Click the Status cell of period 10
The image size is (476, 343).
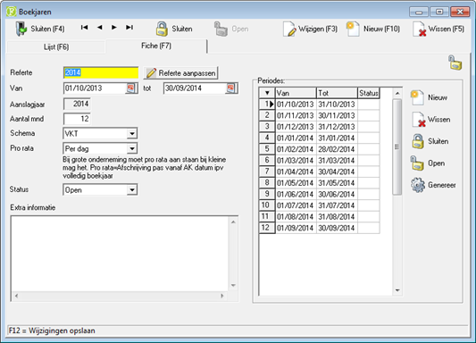coord(369,205)
